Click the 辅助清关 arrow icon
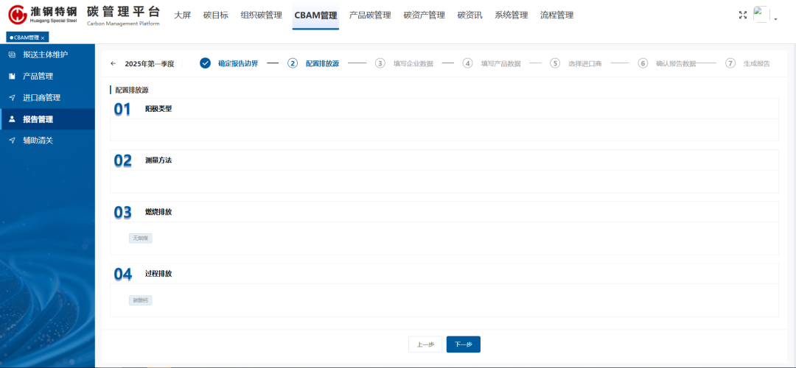The image size is (796, 368). [13, 141]
